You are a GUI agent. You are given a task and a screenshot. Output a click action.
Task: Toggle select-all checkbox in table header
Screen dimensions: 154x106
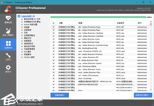54,23
